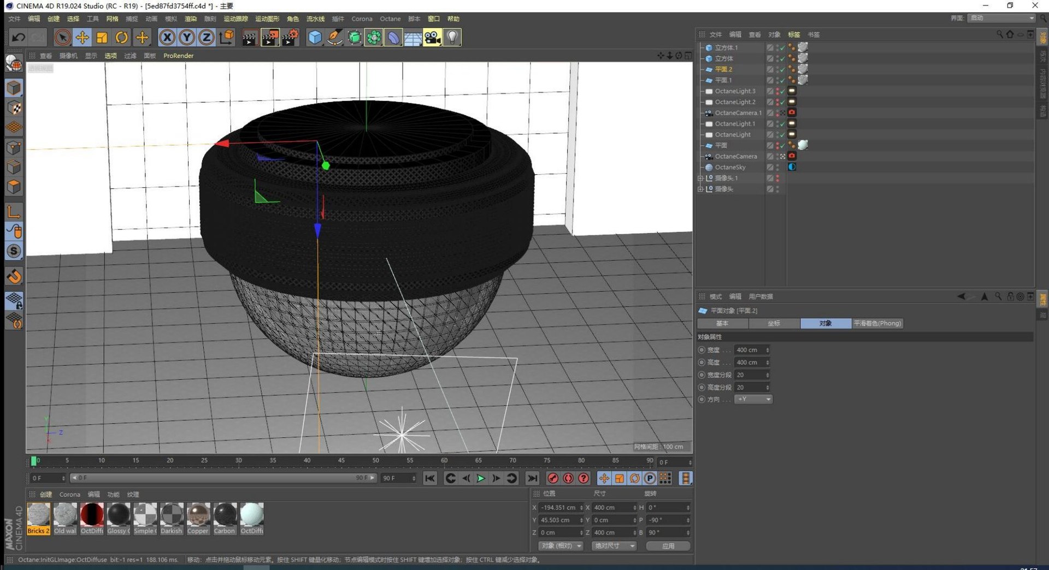Select the Move tool in top toolbar
Viewport: 1049px width, 570px height.
click(x=82, y=37)
